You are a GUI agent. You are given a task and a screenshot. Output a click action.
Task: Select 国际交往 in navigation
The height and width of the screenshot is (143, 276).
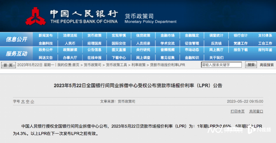pos(119,43)
